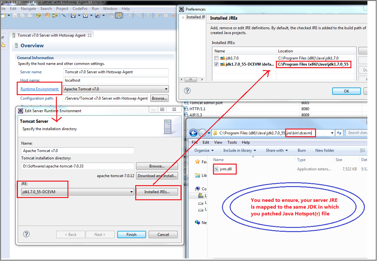Click the Explorer address bar refresh icon
379x261 pixels.
(339, 133)
